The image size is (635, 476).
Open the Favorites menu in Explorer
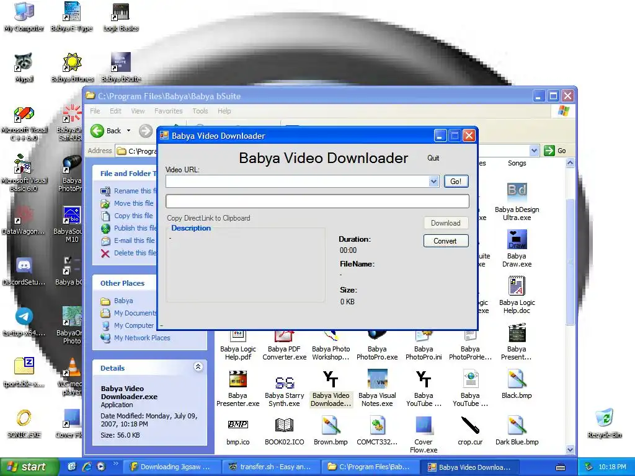pyautogui.click(x=169, y=111)
